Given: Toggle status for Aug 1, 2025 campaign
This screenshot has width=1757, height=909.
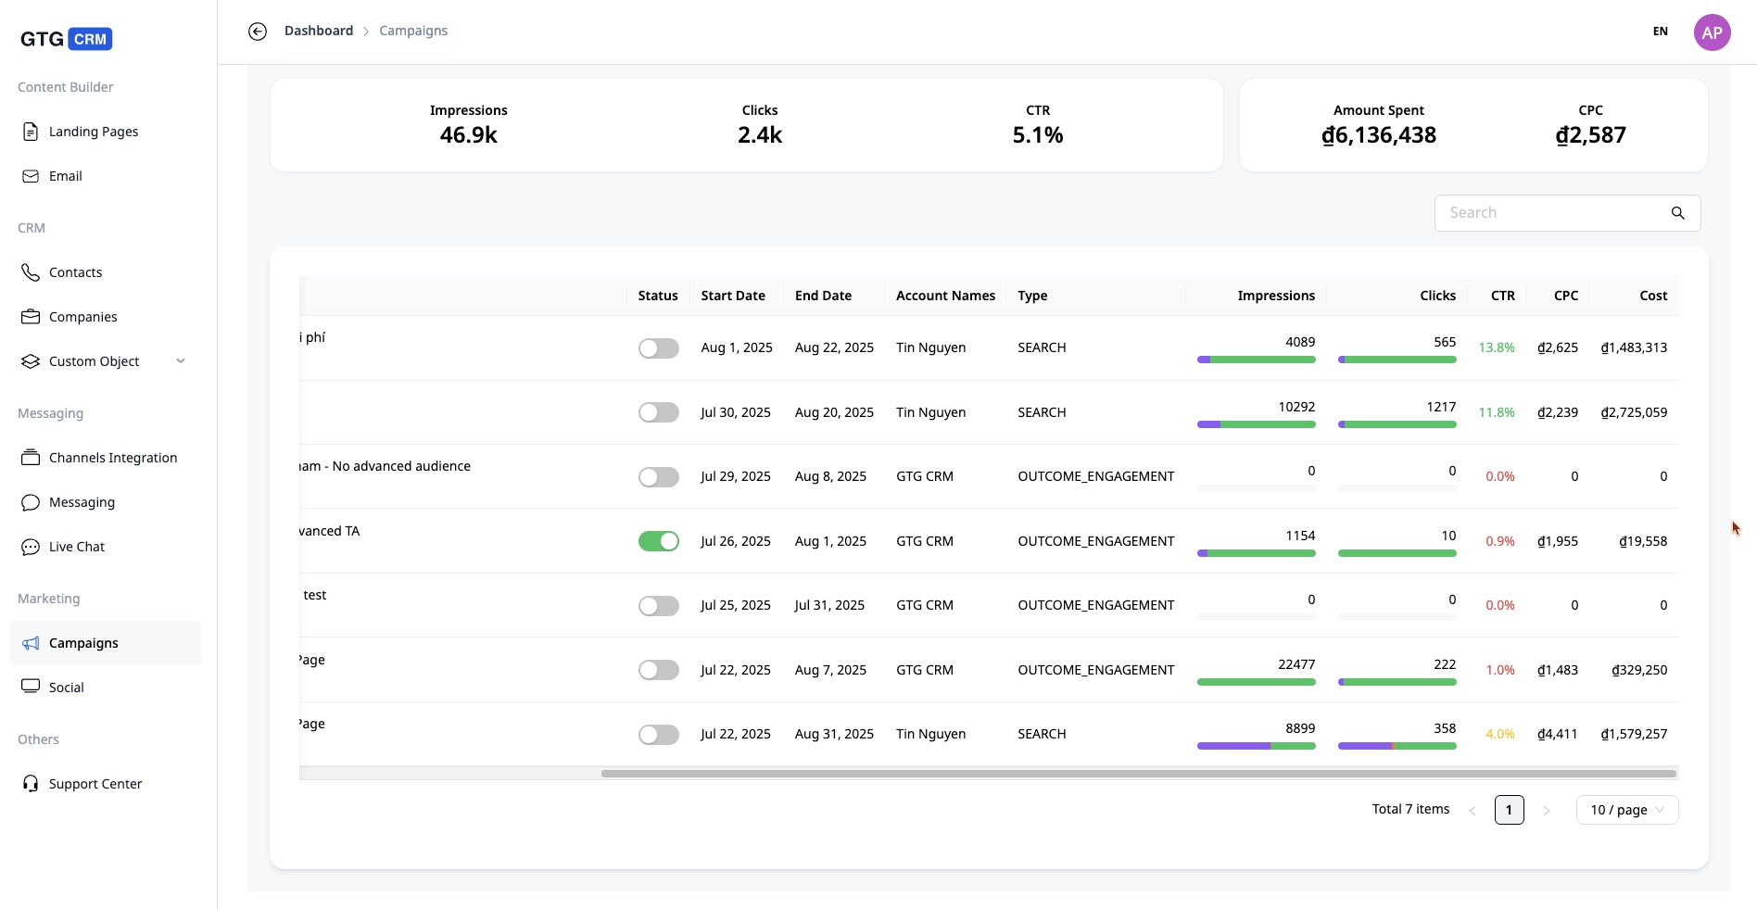Looking at the screenshot, I should [x=659, y=348].
